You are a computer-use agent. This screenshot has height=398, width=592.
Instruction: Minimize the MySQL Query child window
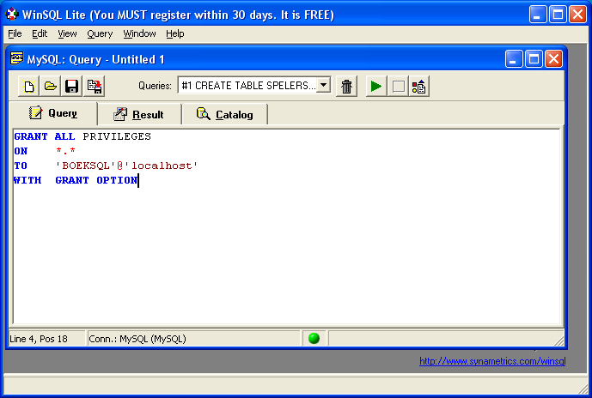pos(514,59)
